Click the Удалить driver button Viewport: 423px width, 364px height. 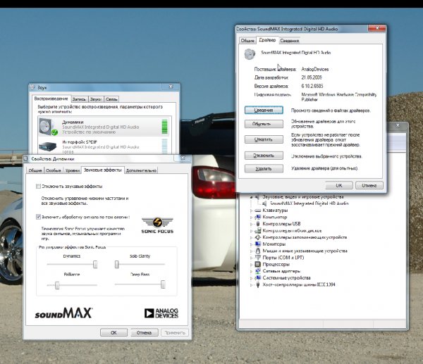click(x=264, y=169)
